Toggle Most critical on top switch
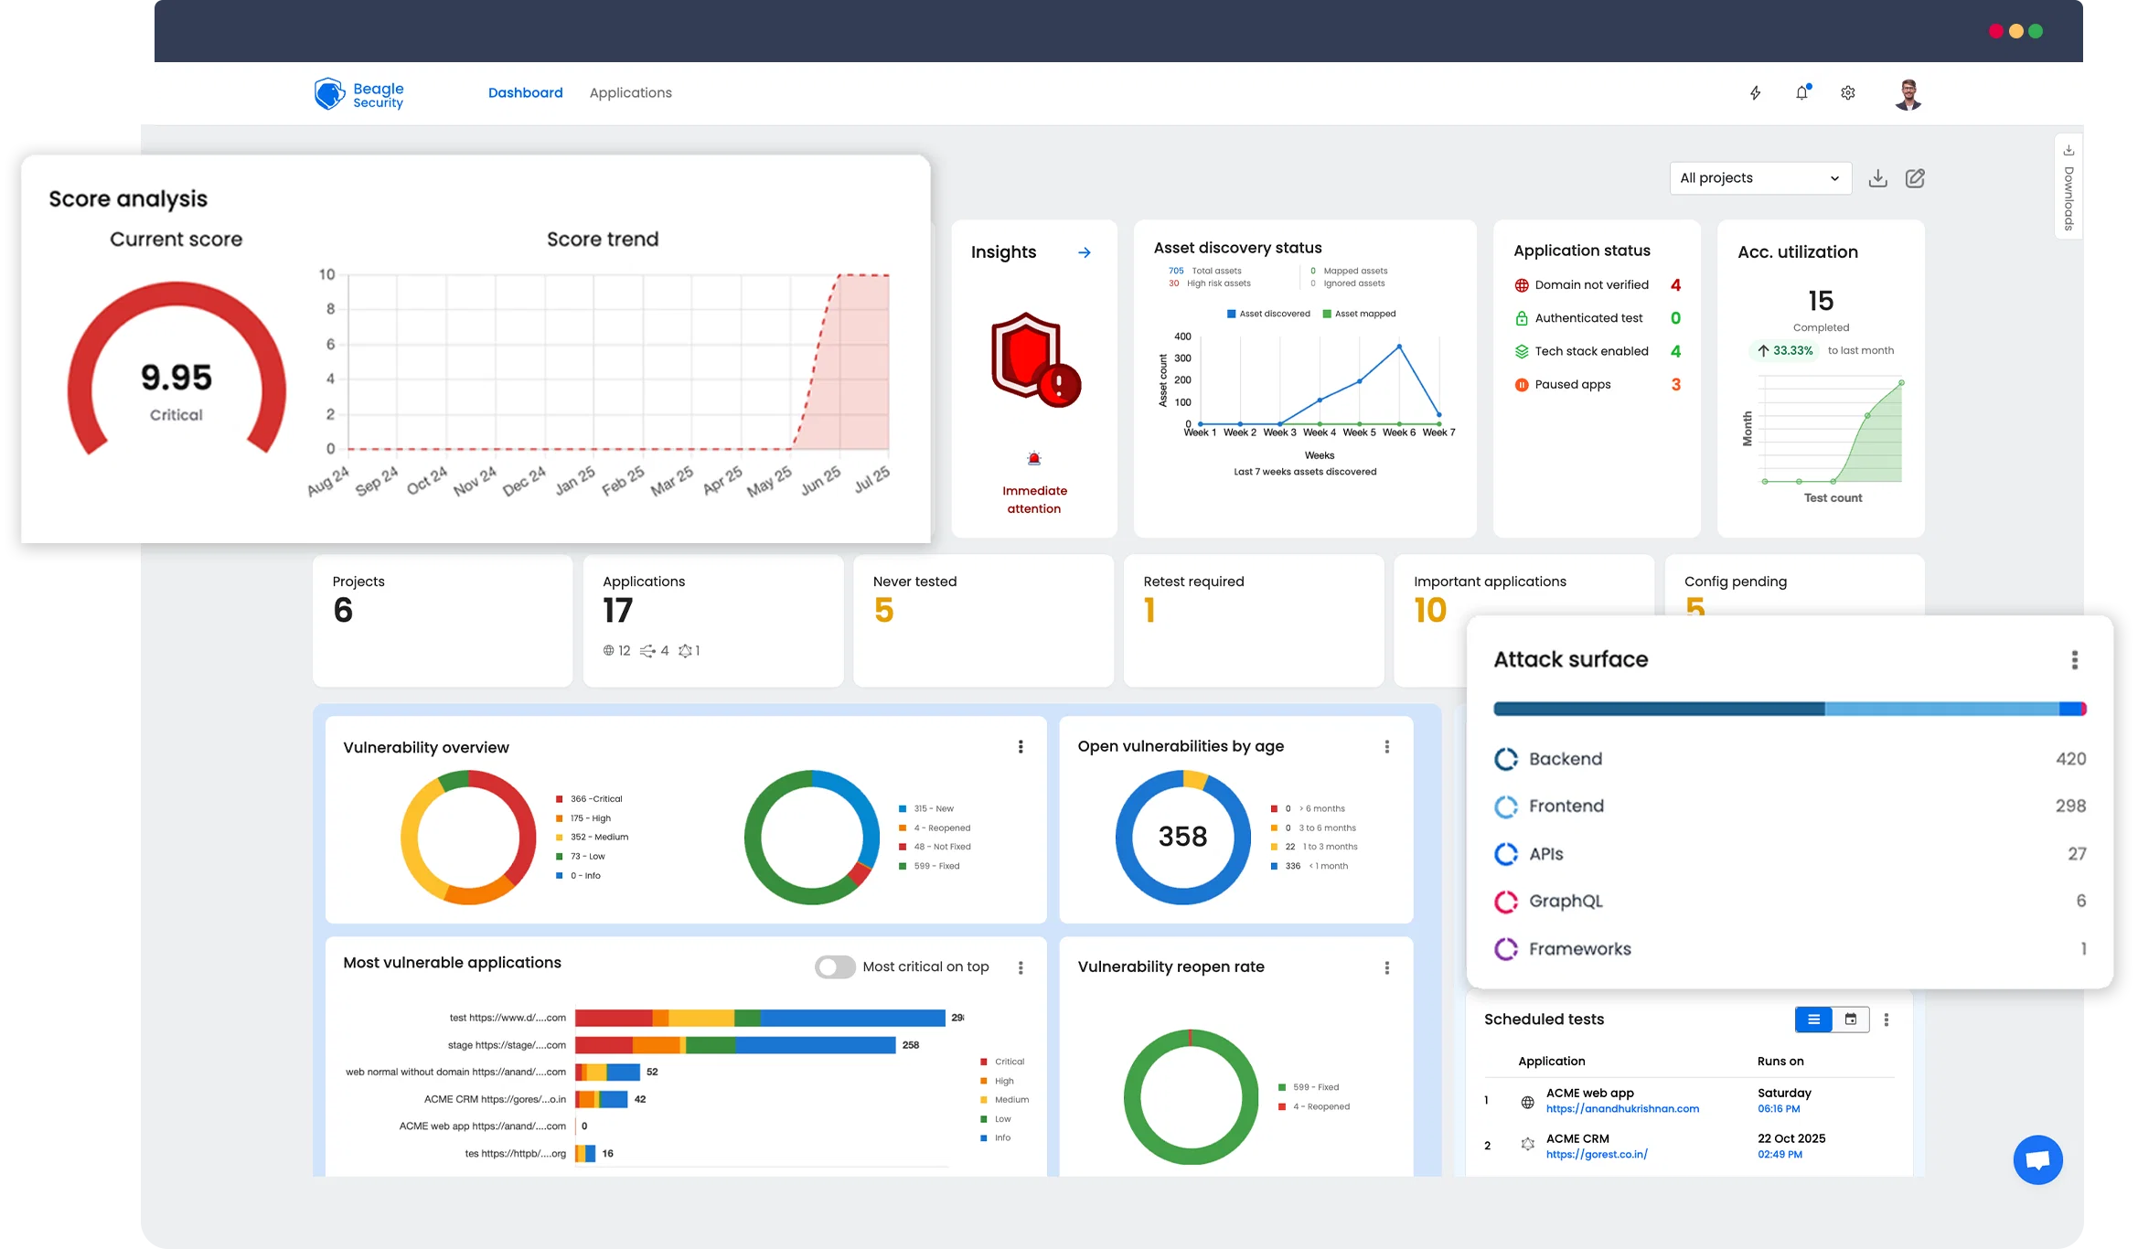2138x1249 pixels. coord(835,966)
